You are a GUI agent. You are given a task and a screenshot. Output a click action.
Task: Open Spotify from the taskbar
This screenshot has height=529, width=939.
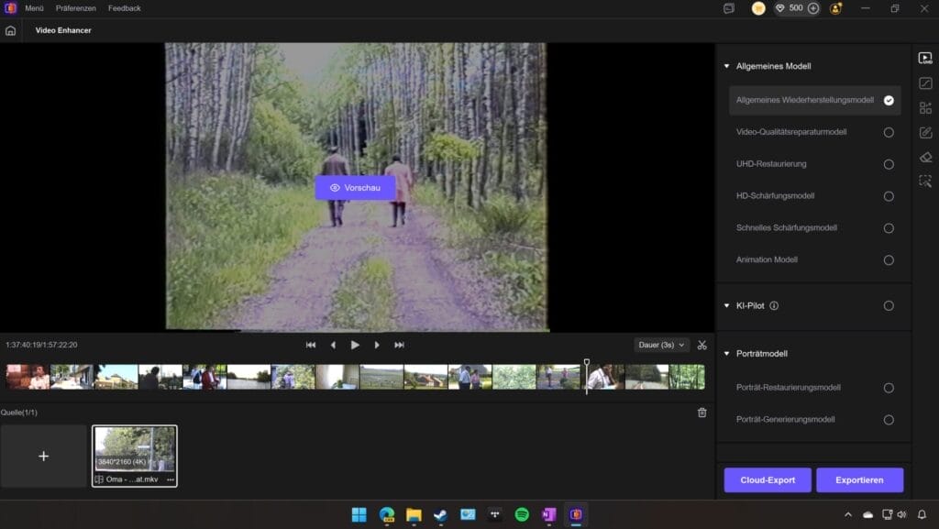(x=522, y=514)
